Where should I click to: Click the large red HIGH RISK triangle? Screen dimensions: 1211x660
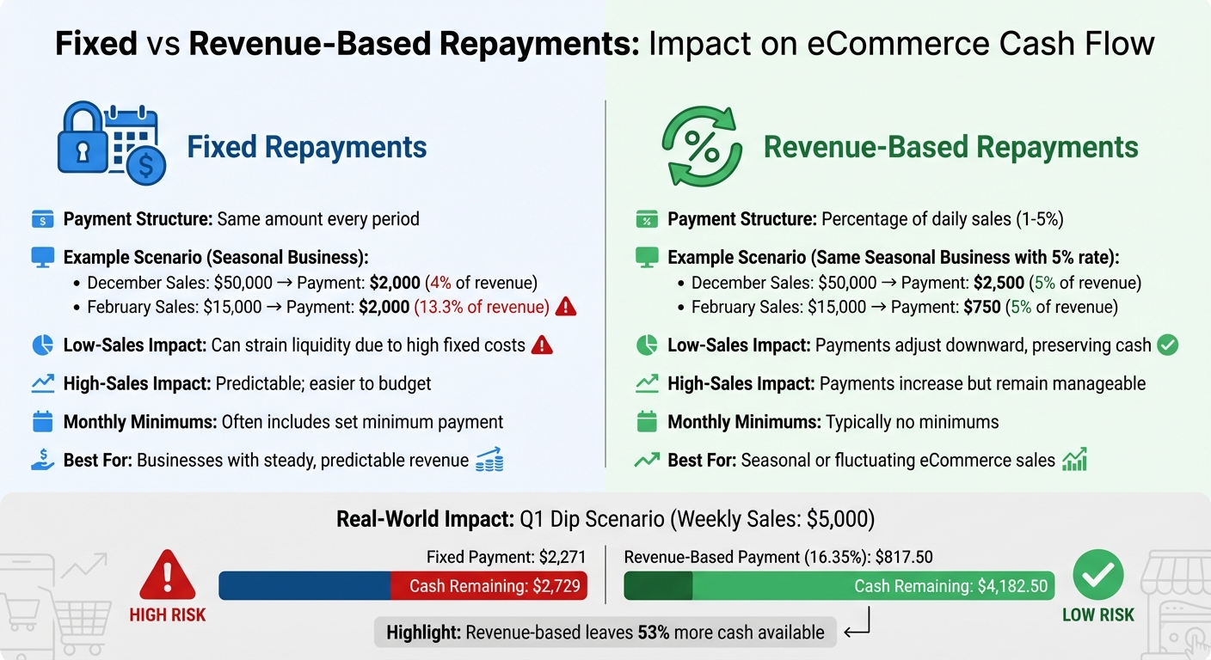click(x=168, y=575)
